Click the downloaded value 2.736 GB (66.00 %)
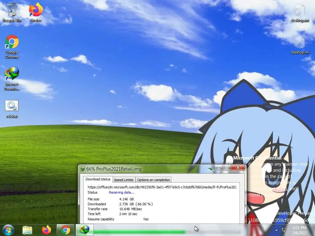 click(136, 204)
